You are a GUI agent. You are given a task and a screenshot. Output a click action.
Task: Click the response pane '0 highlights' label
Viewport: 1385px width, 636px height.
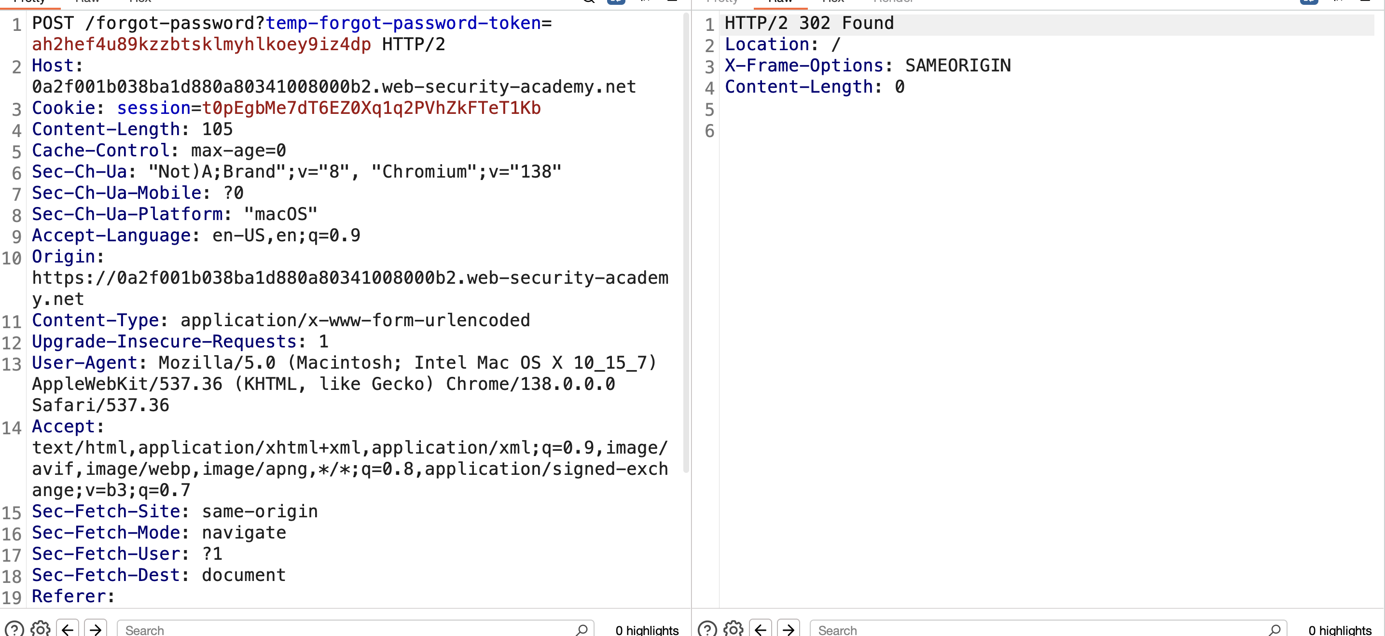[1340, 630]
